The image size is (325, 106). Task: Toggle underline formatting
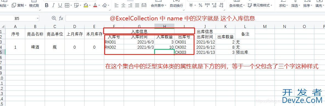click(60, 5)
